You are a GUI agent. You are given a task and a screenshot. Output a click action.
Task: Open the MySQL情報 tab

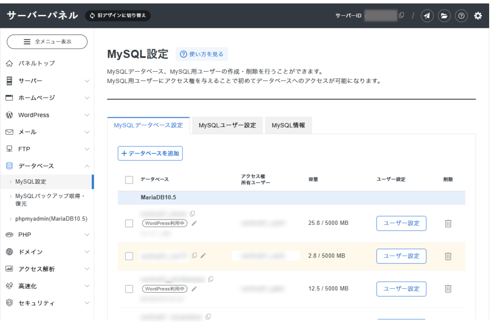pyautogui.click(x=288, y=125)
